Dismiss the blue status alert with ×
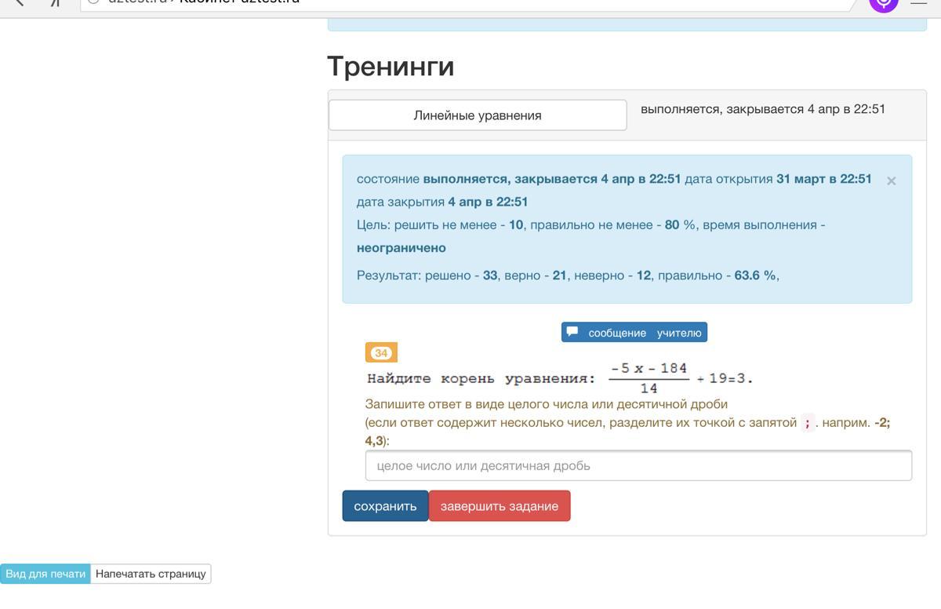Viewport: 941px width, 609px height. [x=891, y=181]
